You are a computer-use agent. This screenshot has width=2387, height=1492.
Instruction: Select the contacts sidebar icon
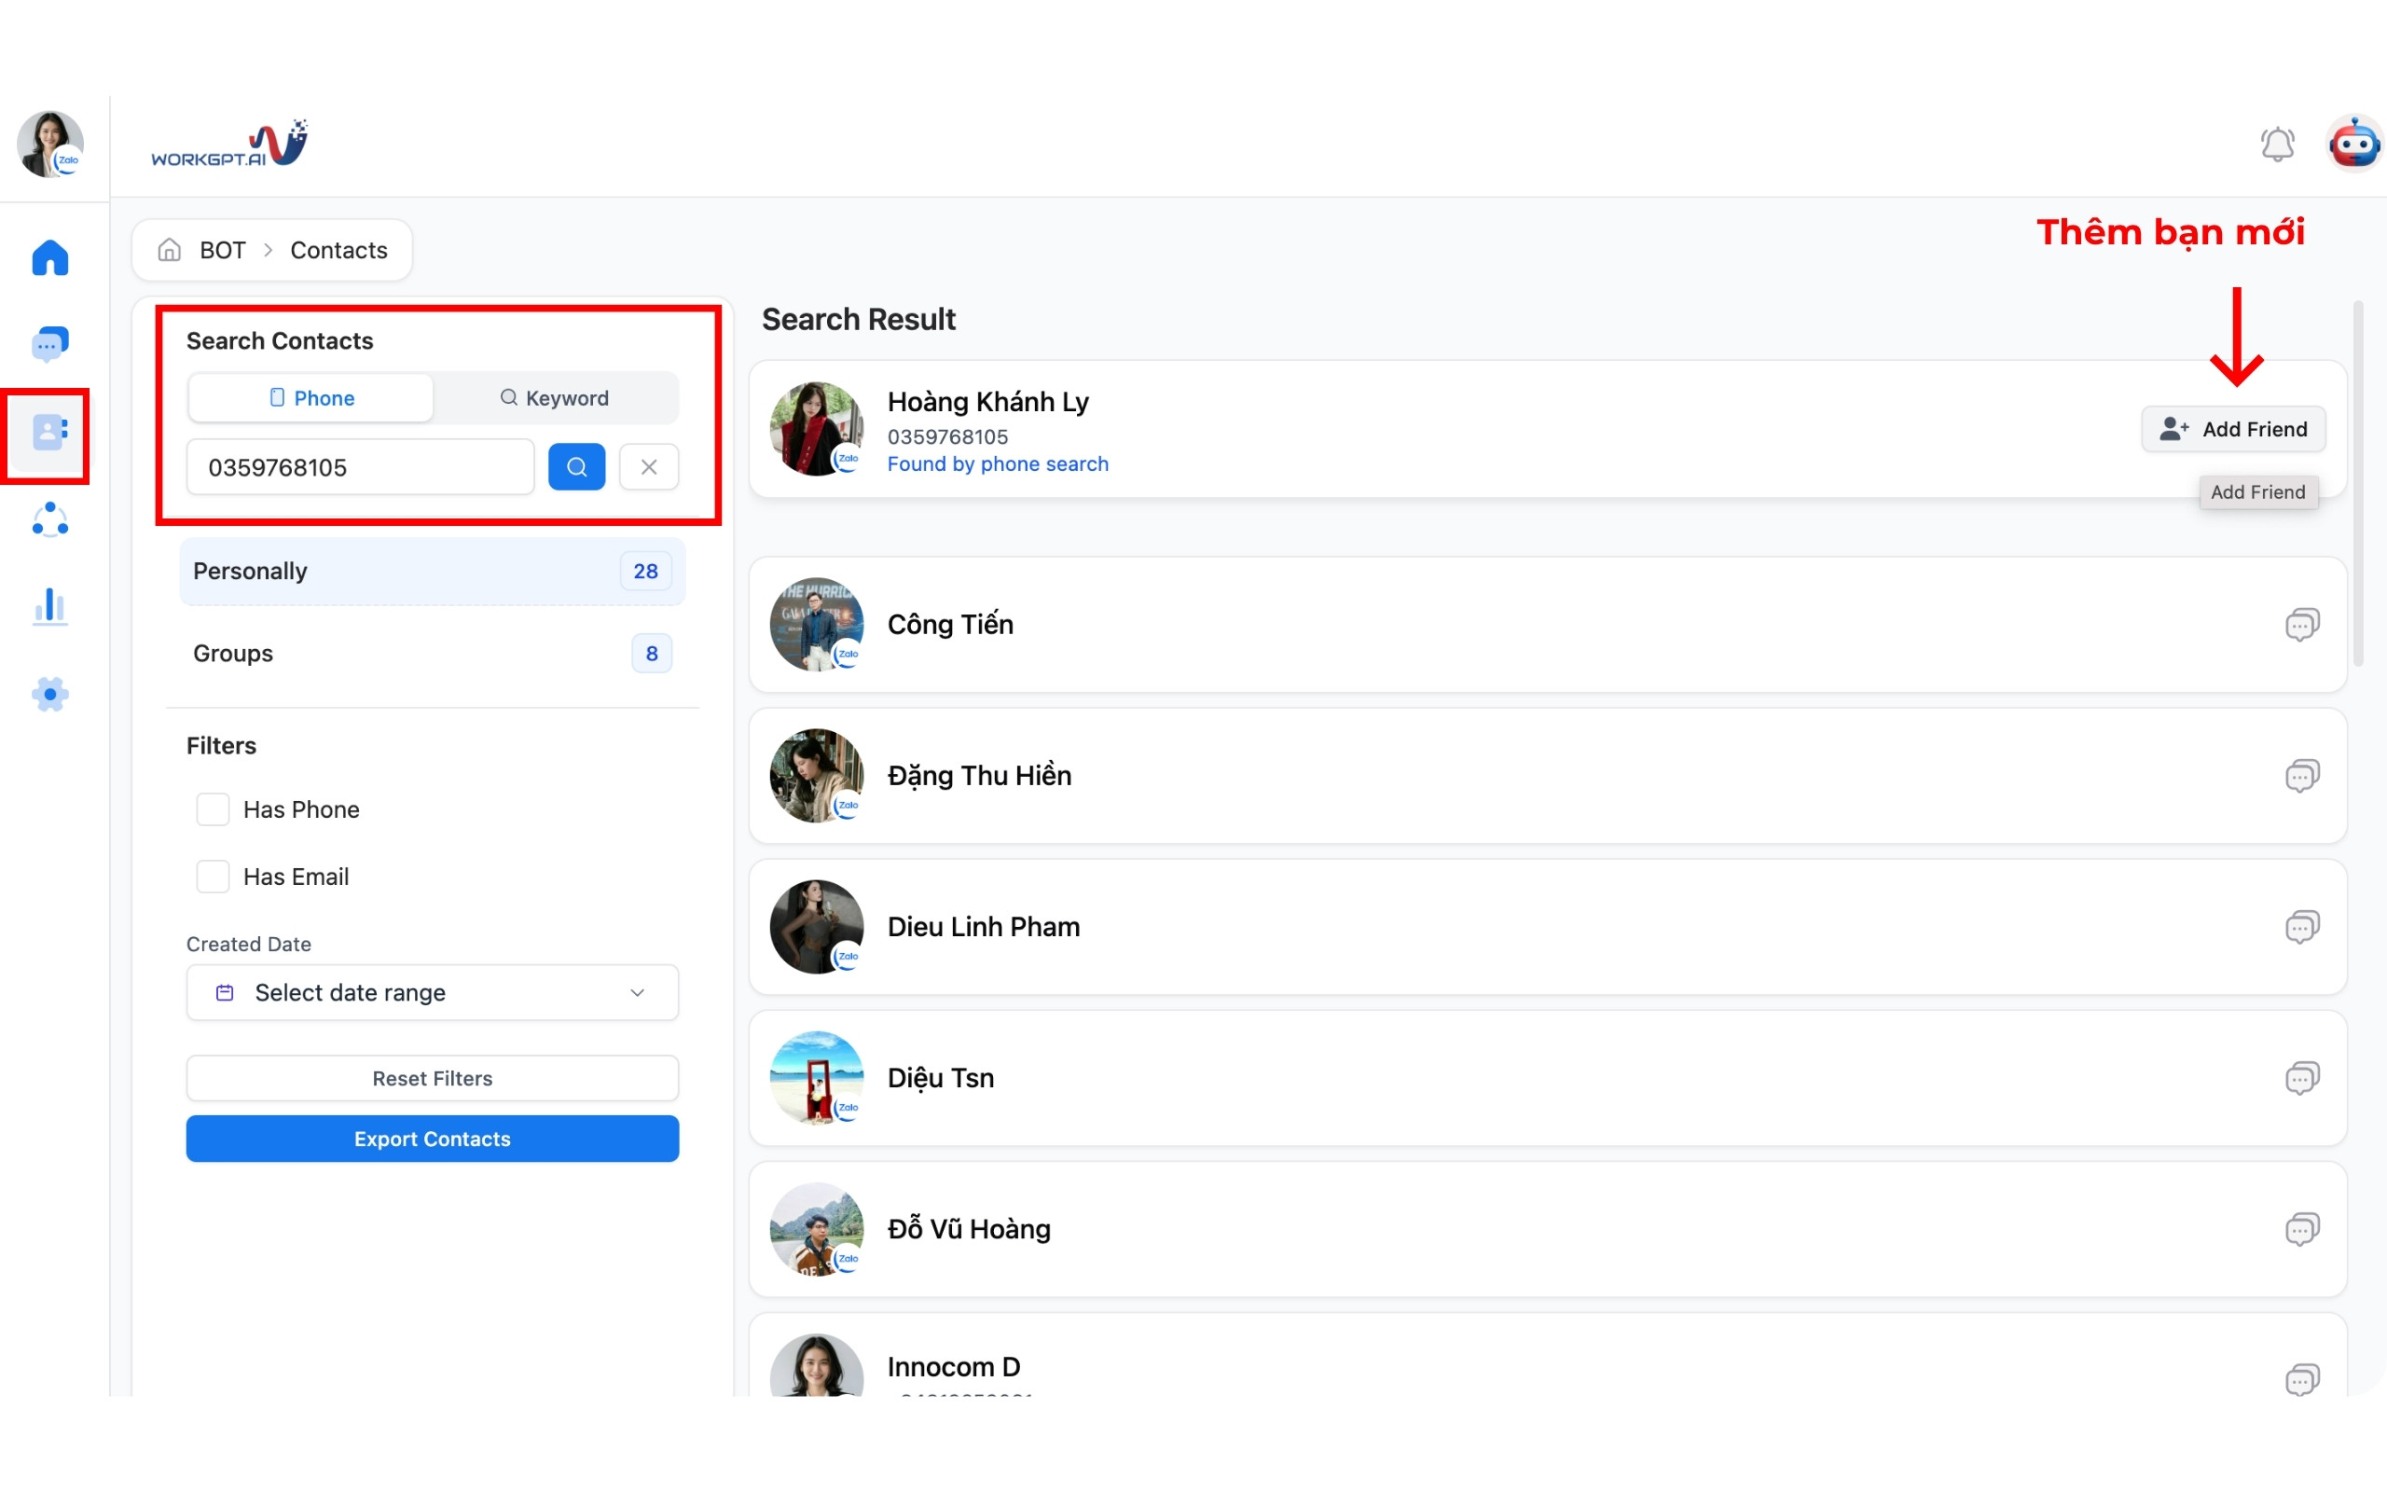(50, 432)
